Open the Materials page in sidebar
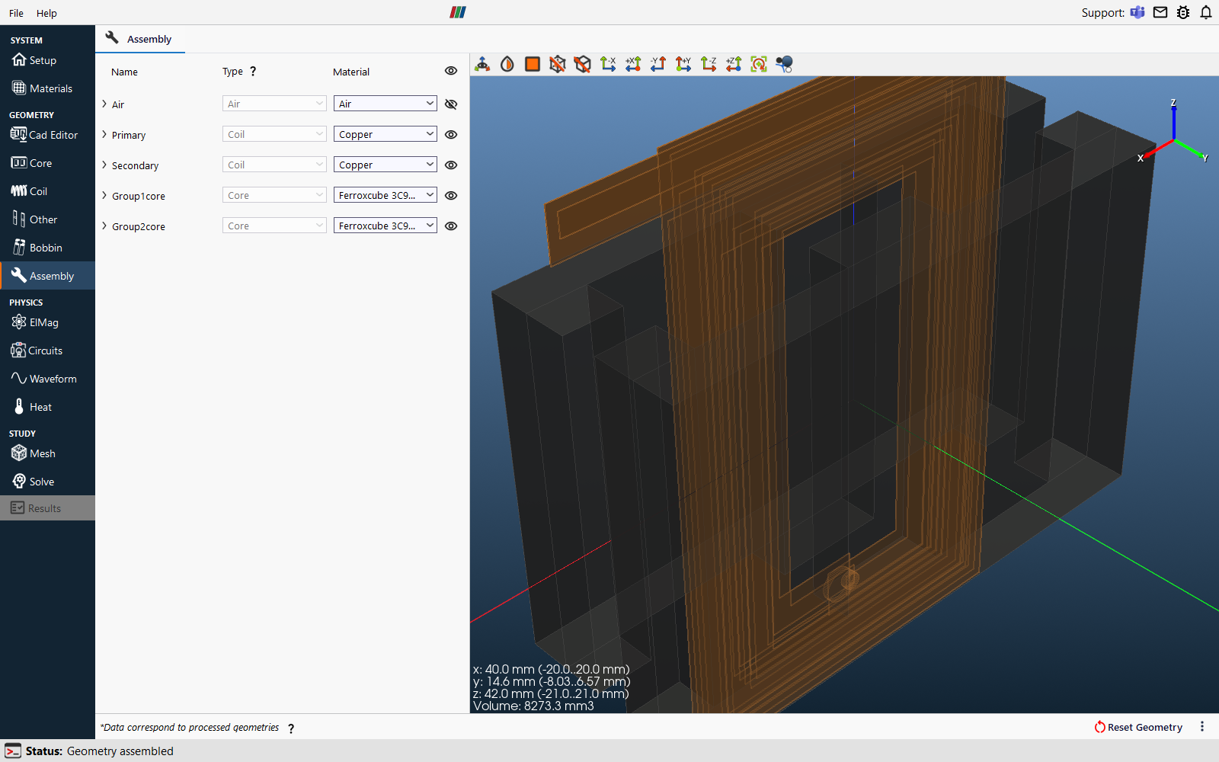The width and height of the screenshot is (1219, 762). click(47, 88)
